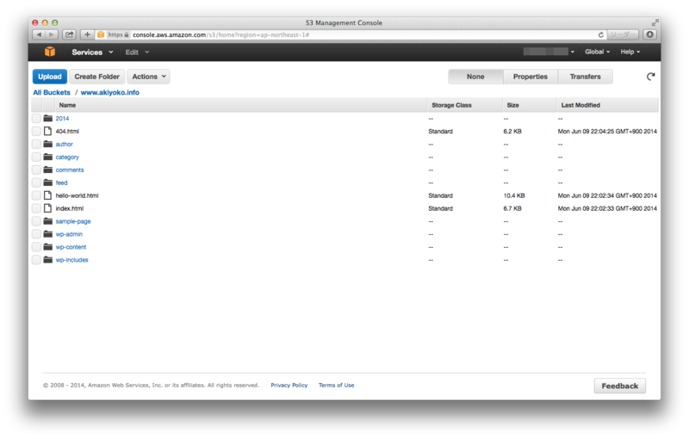Image resolution: width=689 pixels, height=439 pixels.
Task: Refresh bucket listing with refresh icon
Action: pyautogui.click(x=651, y=77)
